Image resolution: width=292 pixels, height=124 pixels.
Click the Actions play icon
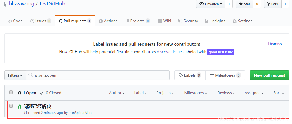click(101, 21)
